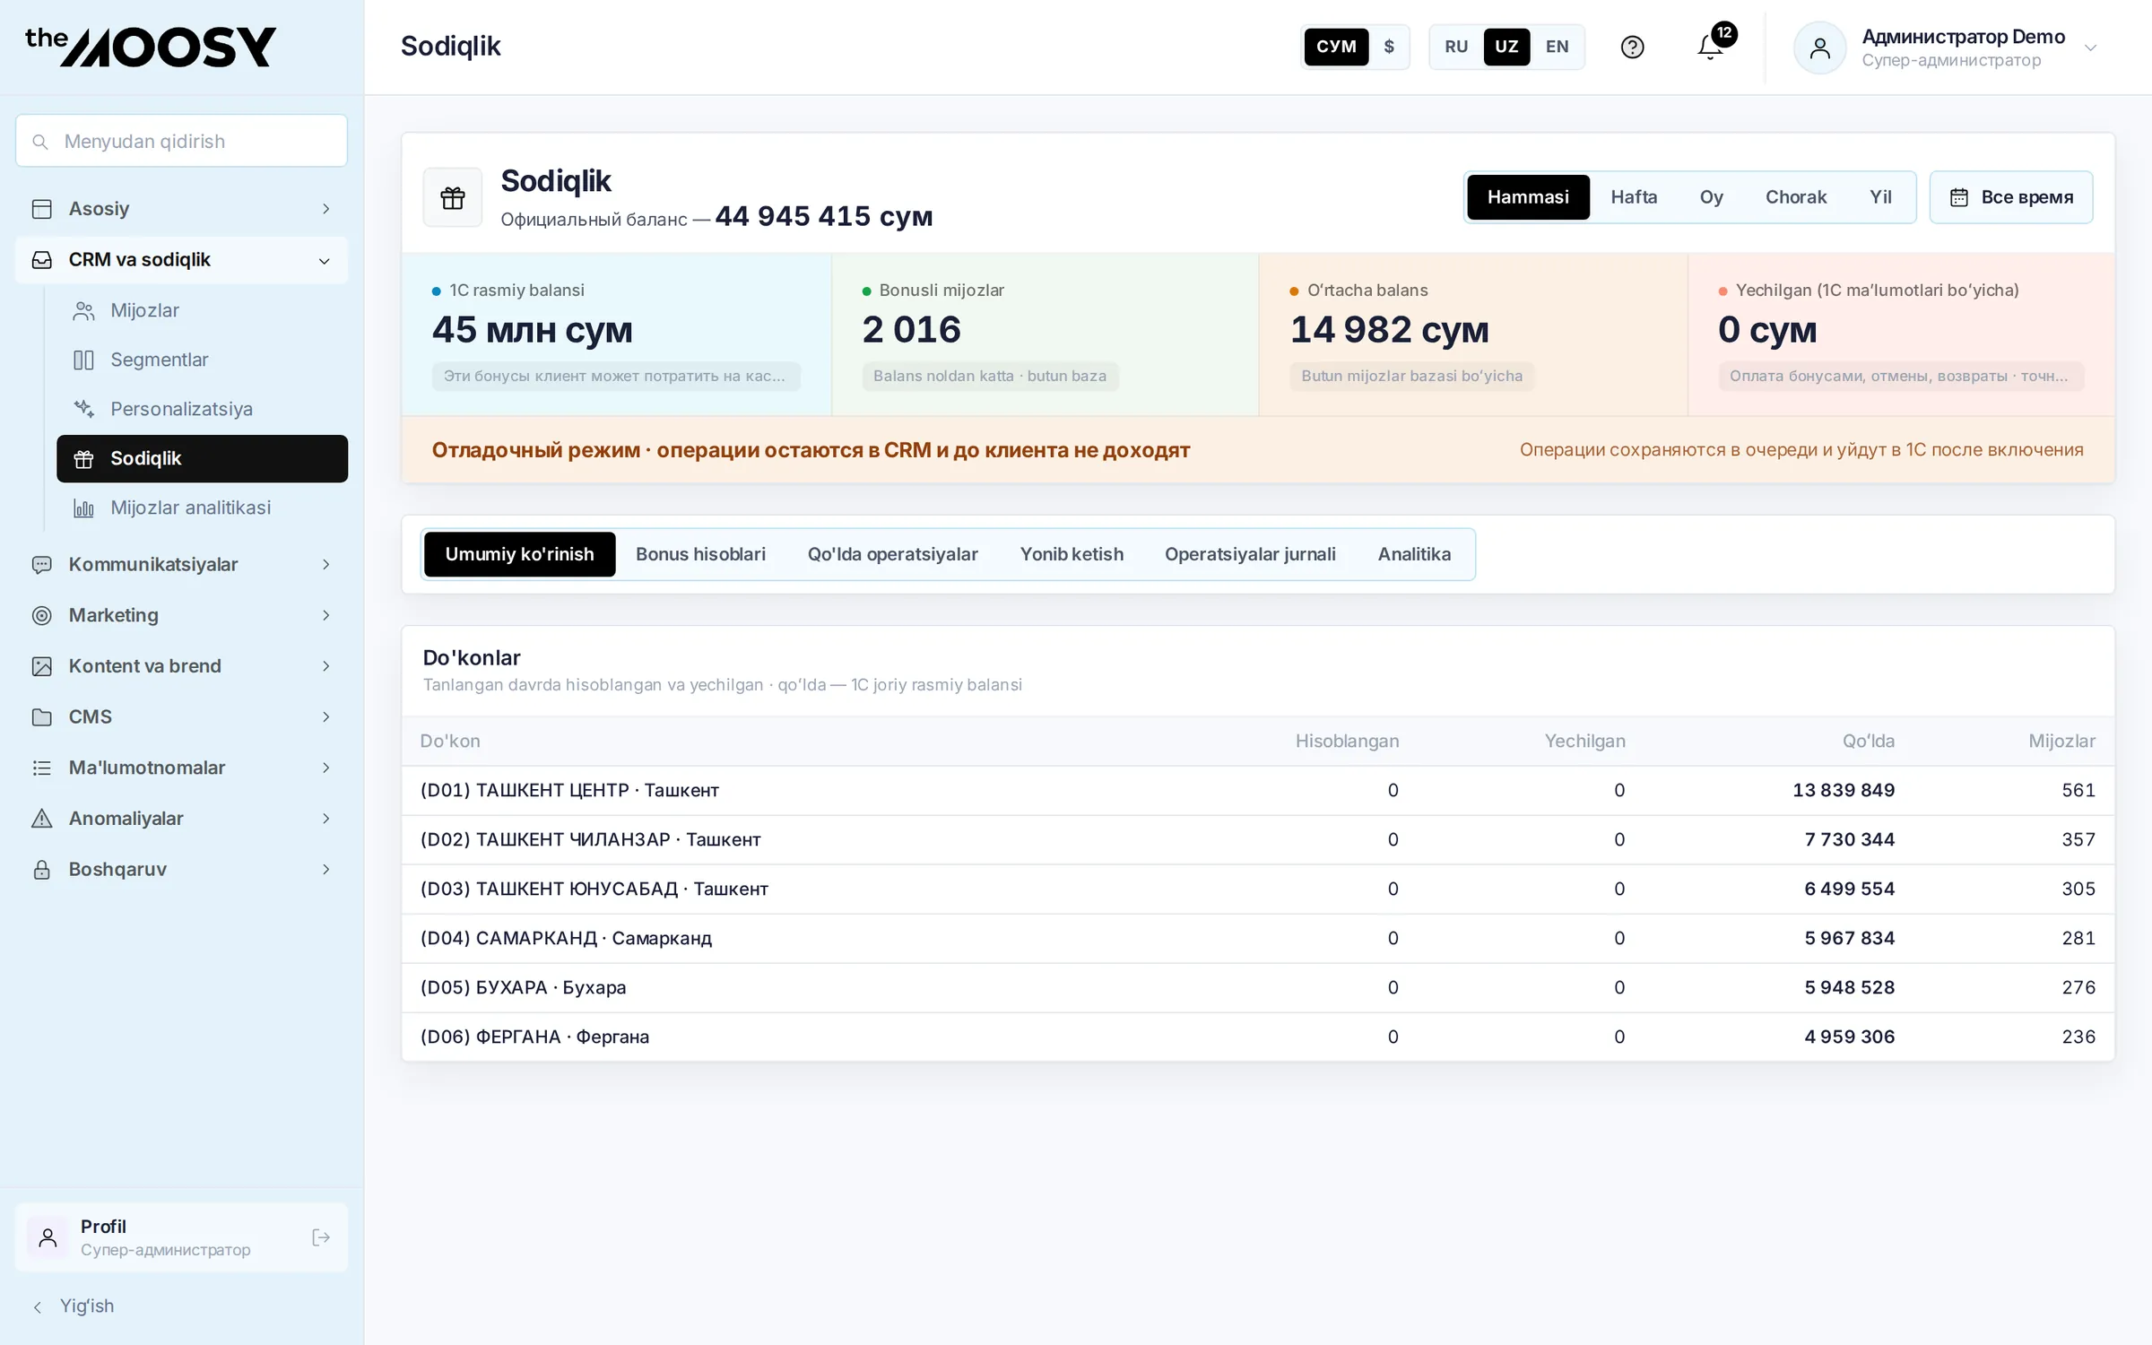Switch currency to СУМ
The width and height of the screenshot is (2152, 1345).
click(x=1336, y=47)
